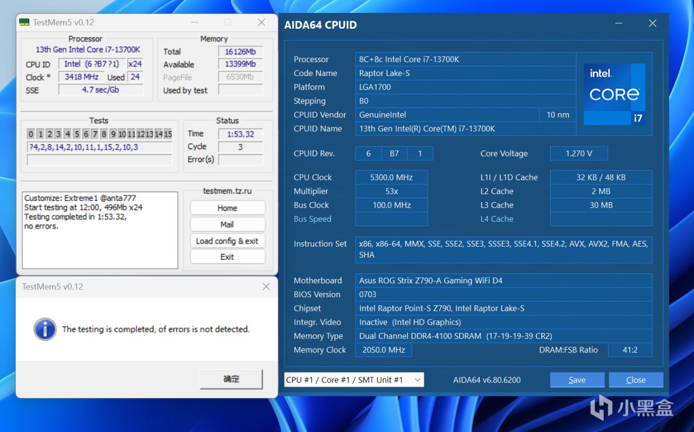Click the L3 Cache value 30 MB

601,205
